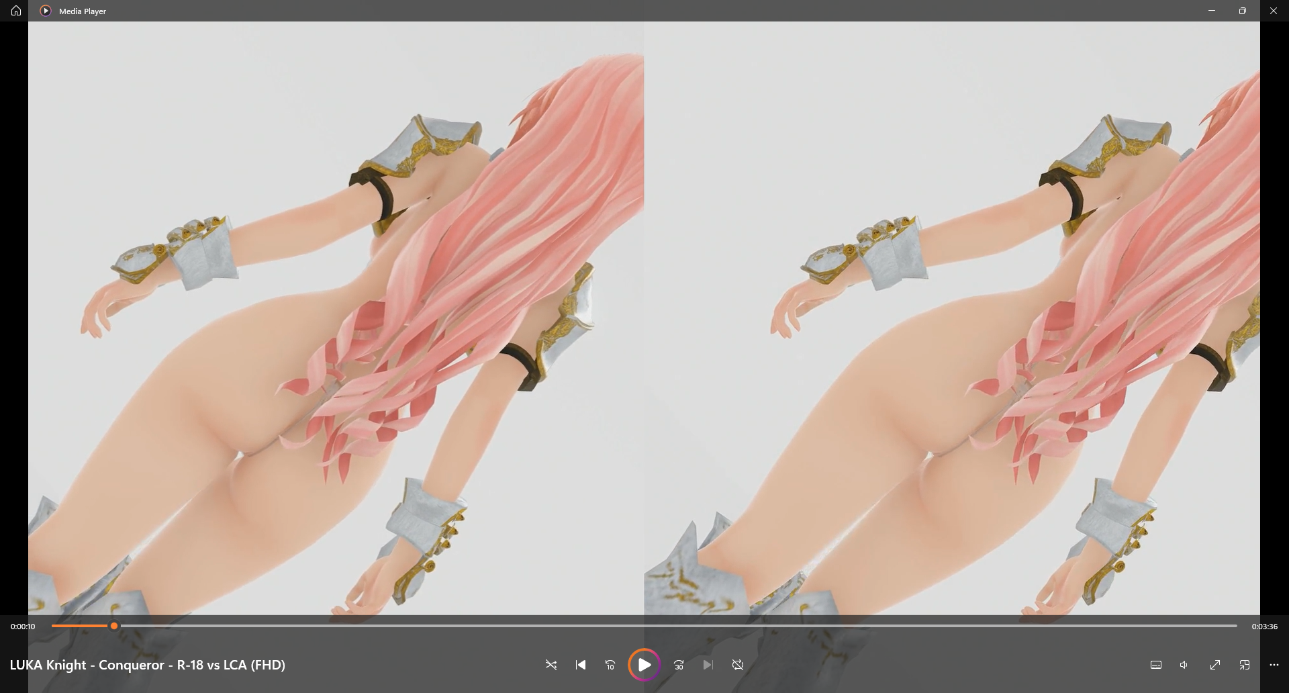Toggle repeat mode
This screenshot has height=693, width=1289.
(x=738, y=665)
